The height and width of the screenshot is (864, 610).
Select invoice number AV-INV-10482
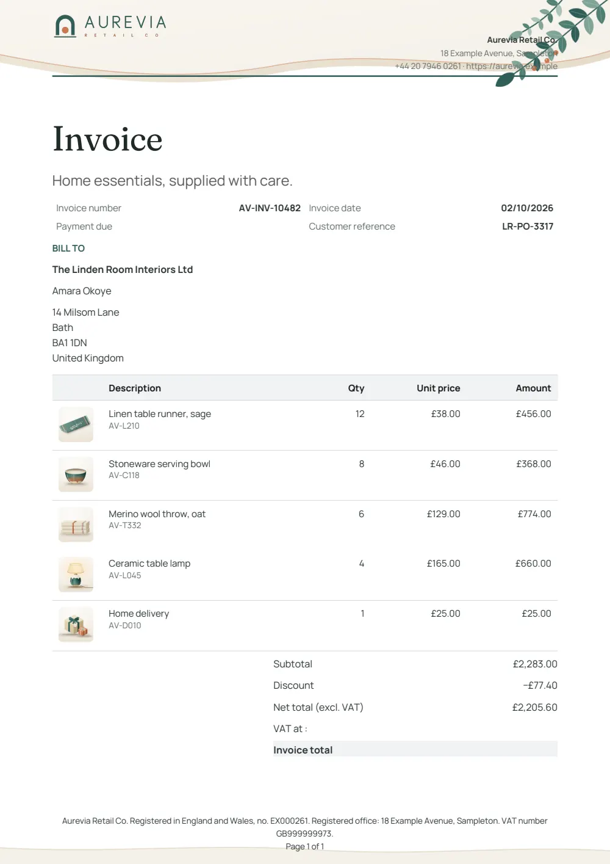click(270, 208)
